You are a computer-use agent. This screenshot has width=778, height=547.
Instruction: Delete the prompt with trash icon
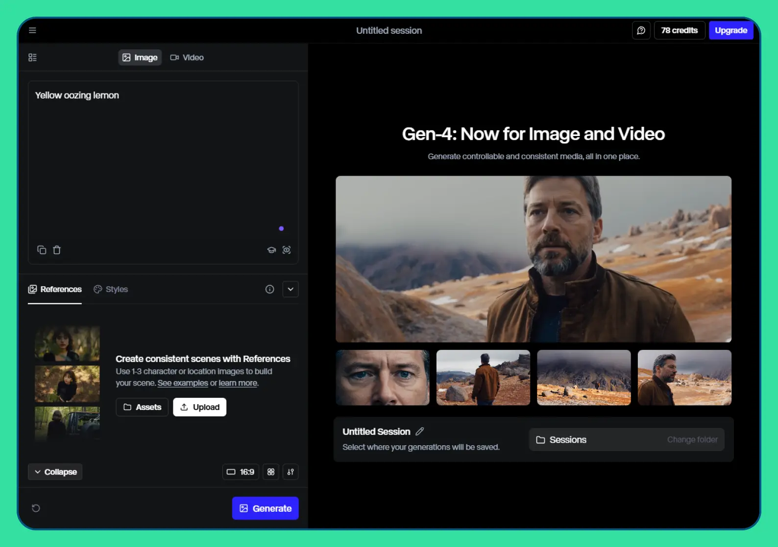[x=57, y=250]
